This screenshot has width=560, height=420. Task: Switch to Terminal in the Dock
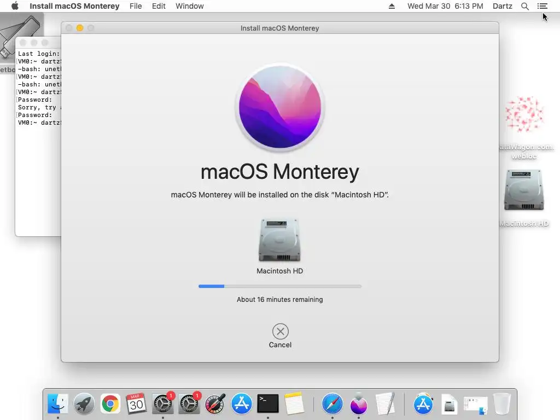pyautogui.click(x=268, y=404)
